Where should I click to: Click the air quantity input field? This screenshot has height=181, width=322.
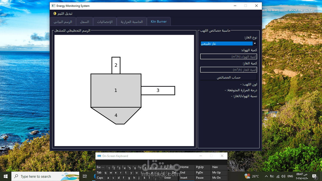229,57
